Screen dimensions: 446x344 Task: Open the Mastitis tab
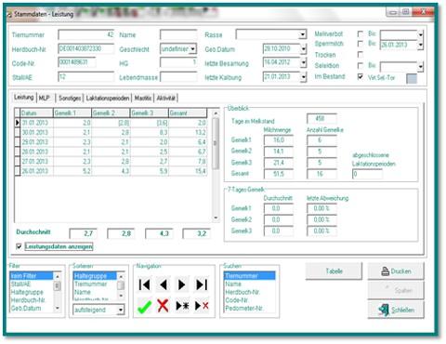(143, 99)
